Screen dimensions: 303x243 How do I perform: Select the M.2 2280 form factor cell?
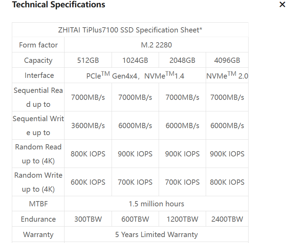click(x=156, y=45)
